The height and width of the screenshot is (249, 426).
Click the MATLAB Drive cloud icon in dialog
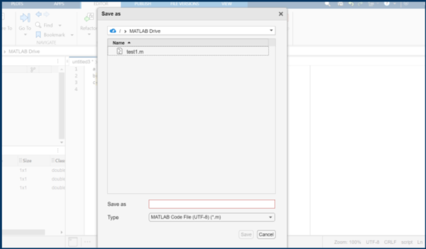tap(113, 31)
